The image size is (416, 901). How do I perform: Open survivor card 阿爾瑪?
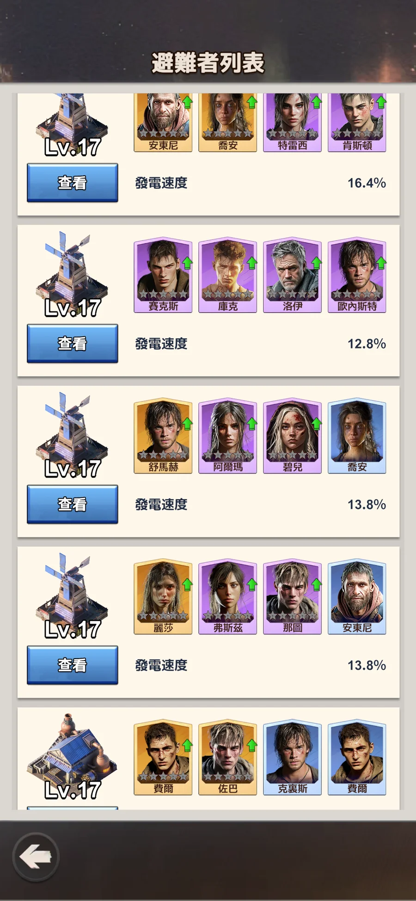click(228, 436)
